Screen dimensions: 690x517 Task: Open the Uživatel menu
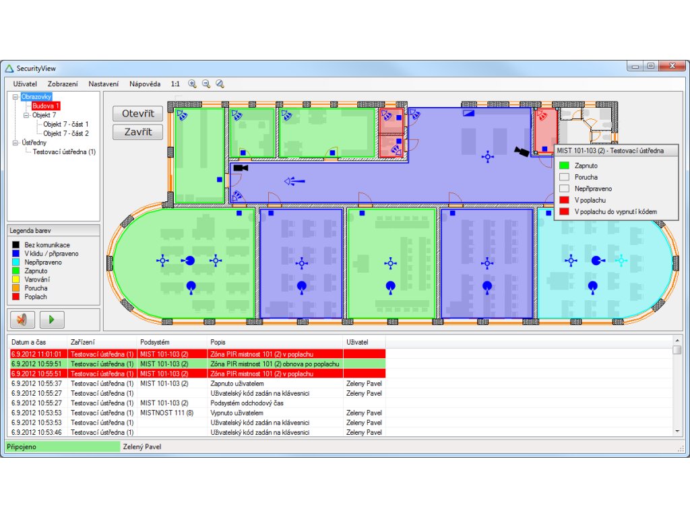pos(25,84)
